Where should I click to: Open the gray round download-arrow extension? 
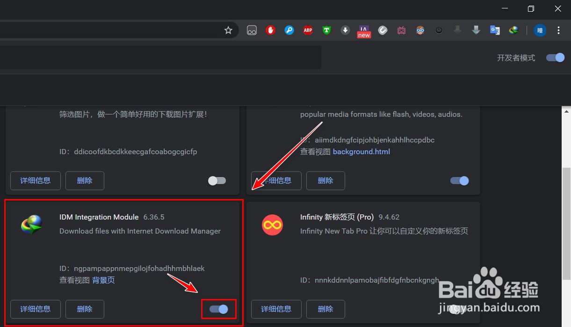[345, 30]
